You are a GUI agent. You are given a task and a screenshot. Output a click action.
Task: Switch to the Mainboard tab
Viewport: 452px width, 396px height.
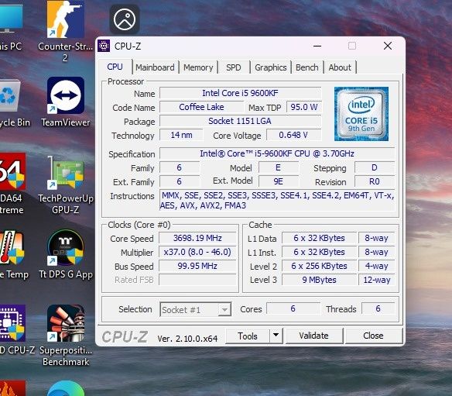(x=155, y=67)
